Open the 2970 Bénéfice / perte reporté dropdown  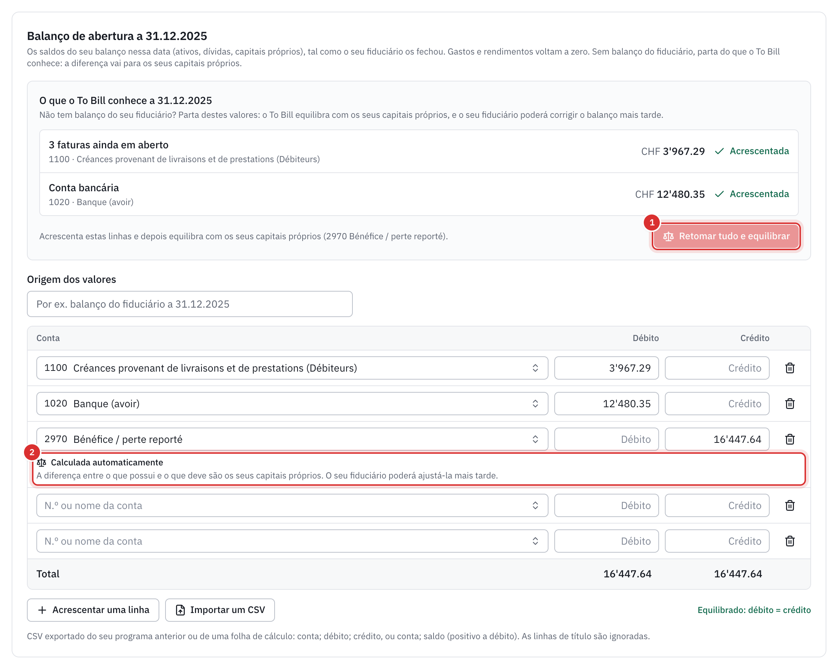pos(292,440)
